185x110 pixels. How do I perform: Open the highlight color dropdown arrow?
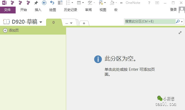94,2
